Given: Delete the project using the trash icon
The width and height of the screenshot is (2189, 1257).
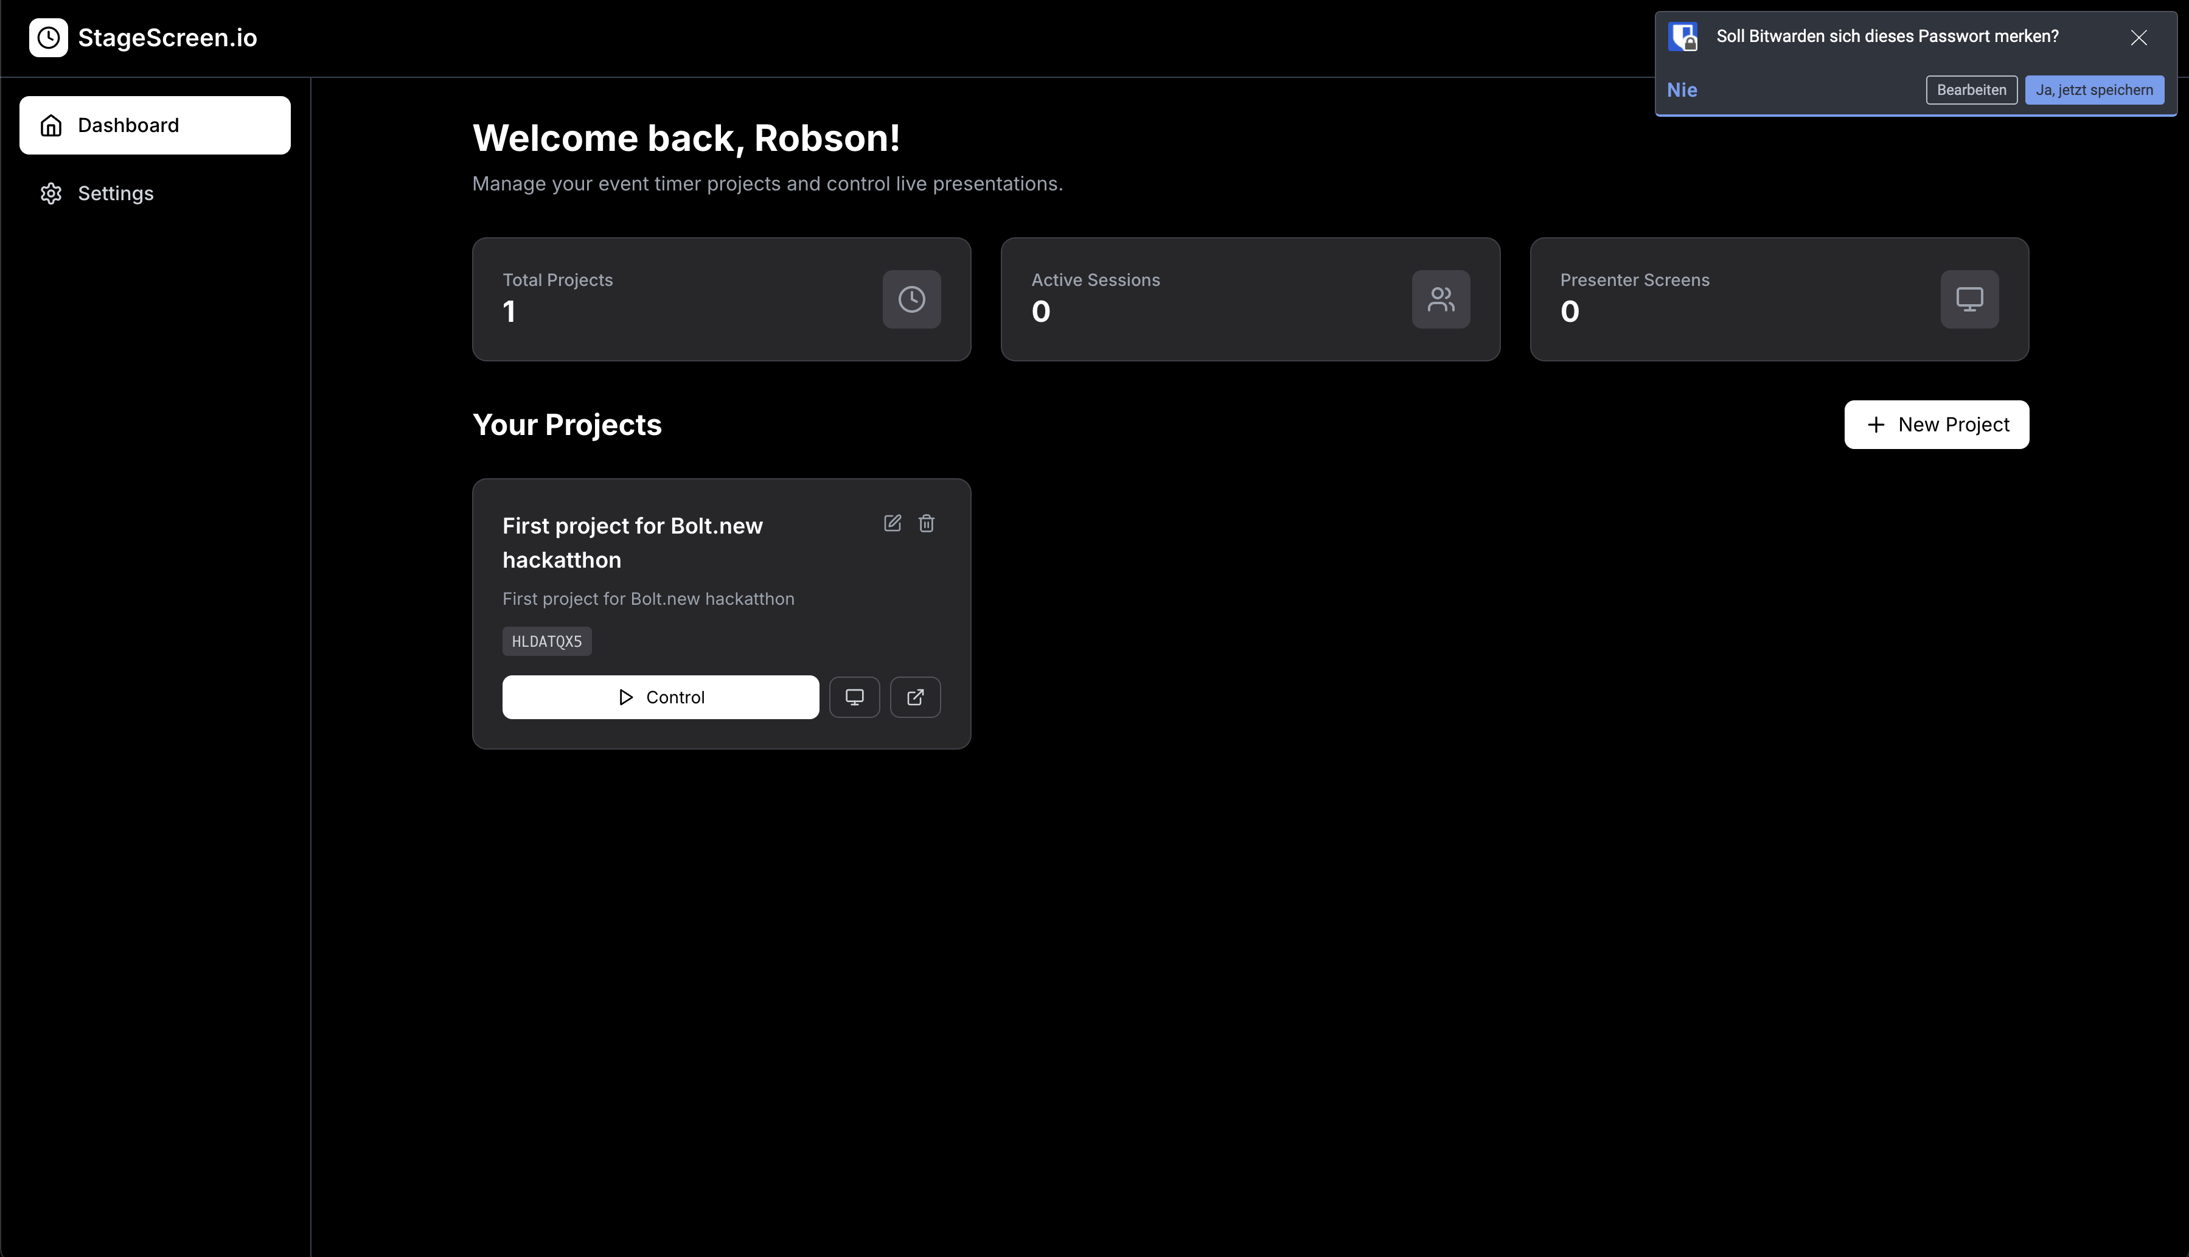Looking at the screenshot, I should (x=926, y=523).
